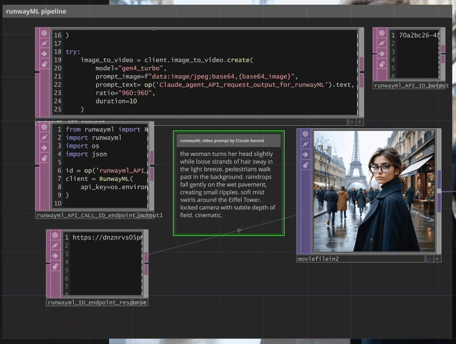Image resolution: width=456 pixels, height=344 pixels.
Task: Select the runwayml_API_CALL_ID_endpoint_output1 node name label
Action: tap(100, 215)
